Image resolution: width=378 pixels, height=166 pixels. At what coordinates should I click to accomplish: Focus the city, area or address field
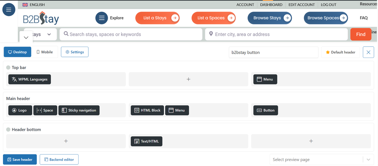pos(276,34)
